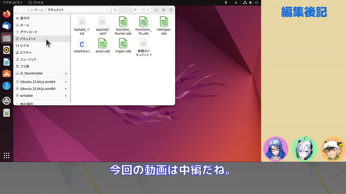Open ダウンロード folder in sidebar

(42, 32)
